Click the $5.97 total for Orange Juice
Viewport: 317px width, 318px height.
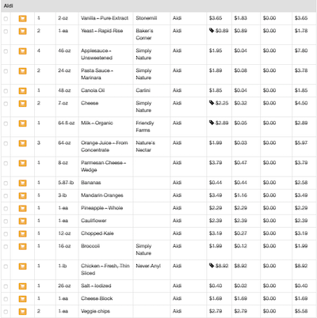[301, 143]
